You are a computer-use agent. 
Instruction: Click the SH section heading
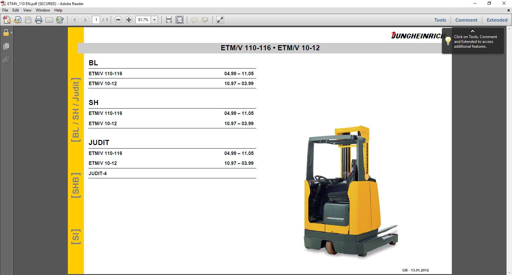click(93, 103)
